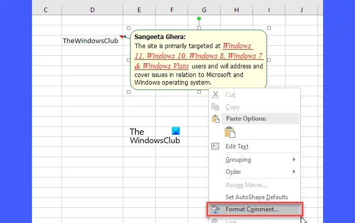This screenshot has height=223, width=355.
Task: Choose Cut from the context menu
Action: (x=255, y=95)
